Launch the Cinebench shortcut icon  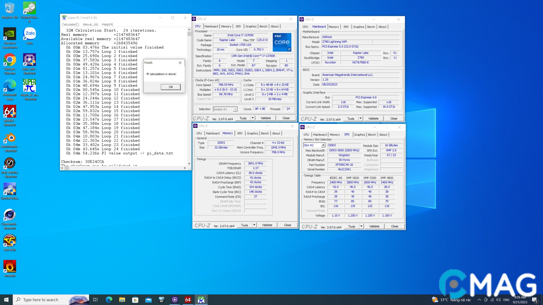tap(10, 215)
